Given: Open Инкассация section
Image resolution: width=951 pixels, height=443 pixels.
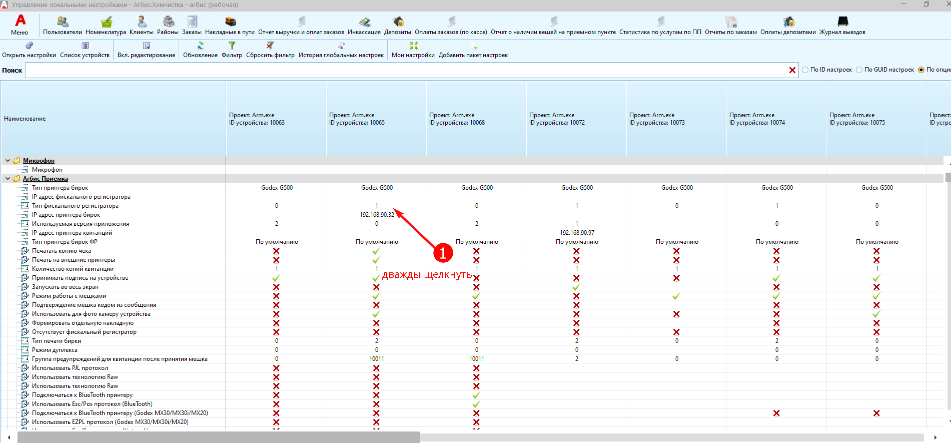Looking at the screenshot, I should (364, 26).
